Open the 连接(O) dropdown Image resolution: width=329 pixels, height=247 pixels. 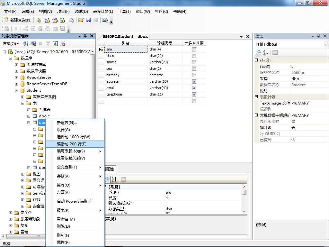coord(11,43)
